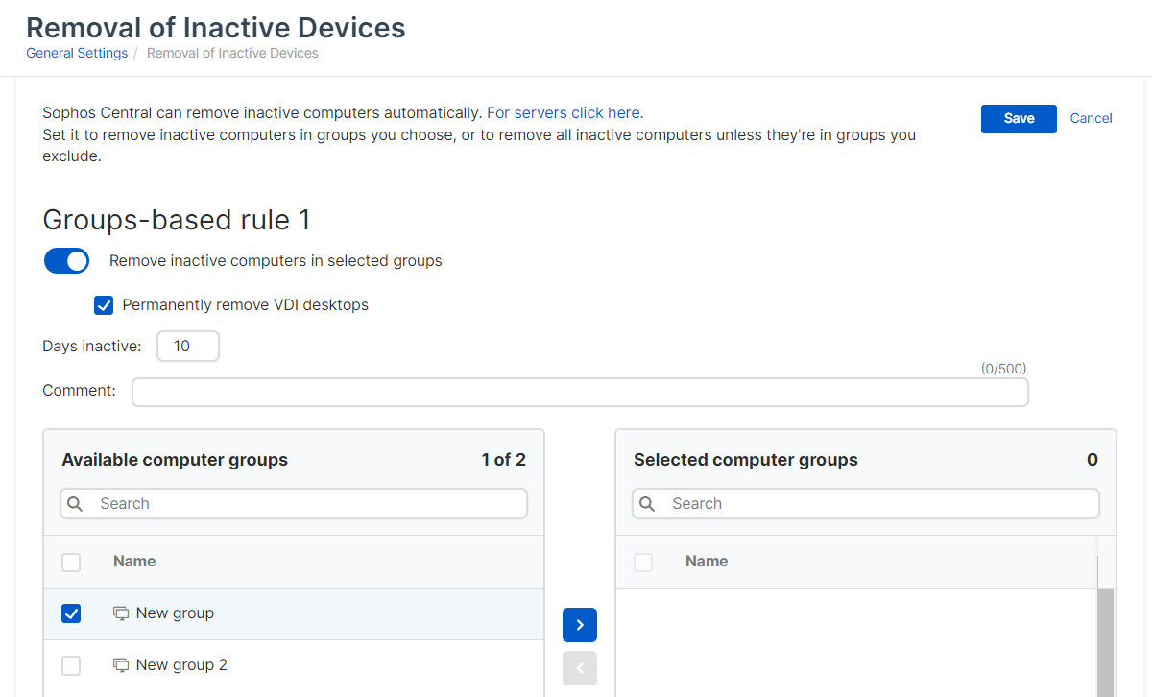The height and width of the screenshot is (697, 1153).
Task: Tick select-all checkbox in Available groups header
Action: [71, 563]
